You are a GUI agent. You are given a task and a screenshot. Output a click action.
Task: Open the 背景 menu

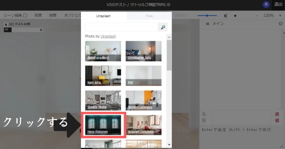[38, 16]
